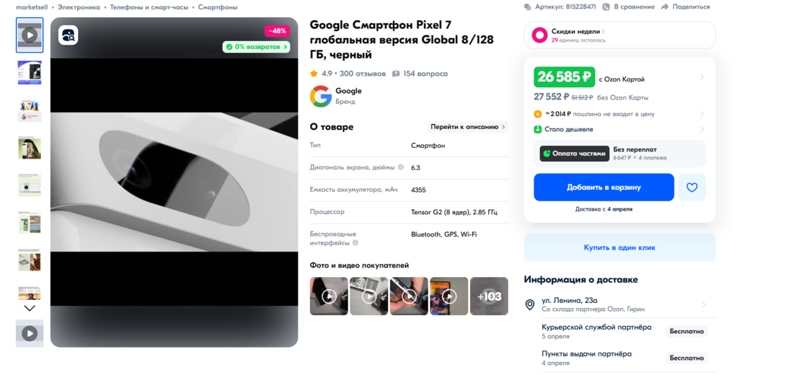Image resolution: width=786 pixels, height=375 pixels.
Task: Click info icon beside Беспроводные интерфейсы
Action: pyautogui.click(x=356, y=243)
